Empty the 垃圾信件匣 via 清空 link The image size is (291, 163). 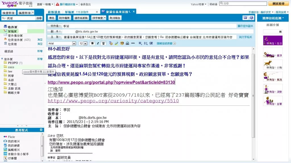click(x=40, y=40)
